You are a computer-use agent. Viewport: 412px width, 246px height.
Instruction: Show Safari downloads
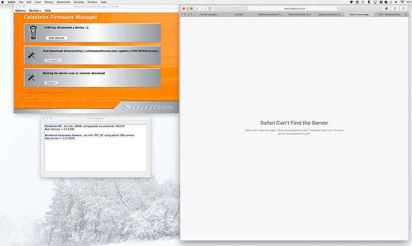coord(386,8)
